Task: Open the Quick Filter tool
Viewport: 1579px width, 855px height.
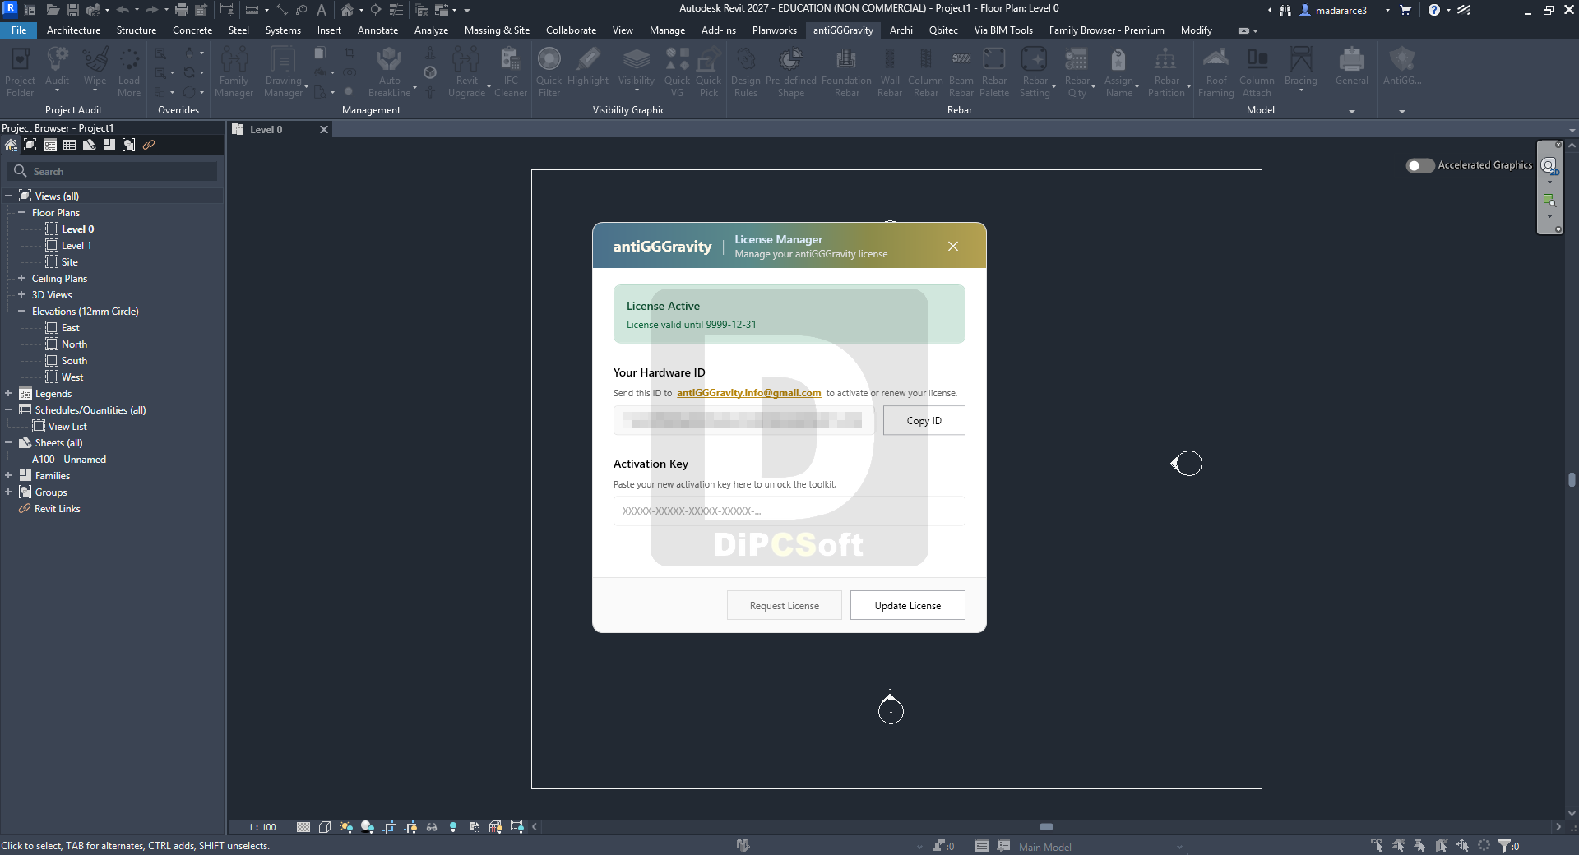Action: (549, 72)
